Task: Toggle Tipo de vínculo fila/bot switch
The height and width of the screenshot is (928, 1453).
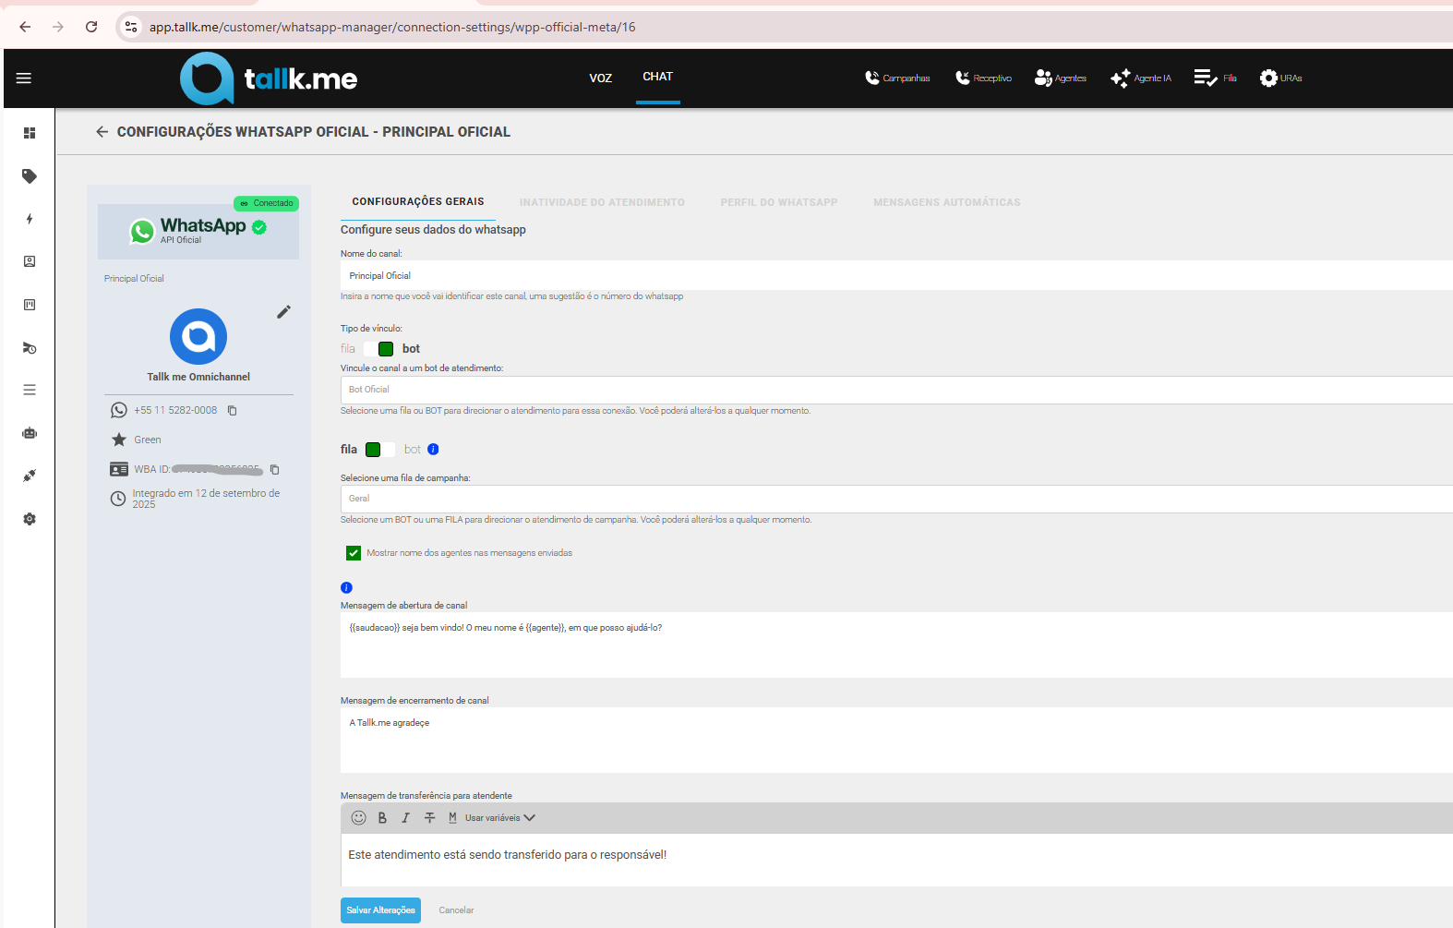Action: (x=378, y=349)
